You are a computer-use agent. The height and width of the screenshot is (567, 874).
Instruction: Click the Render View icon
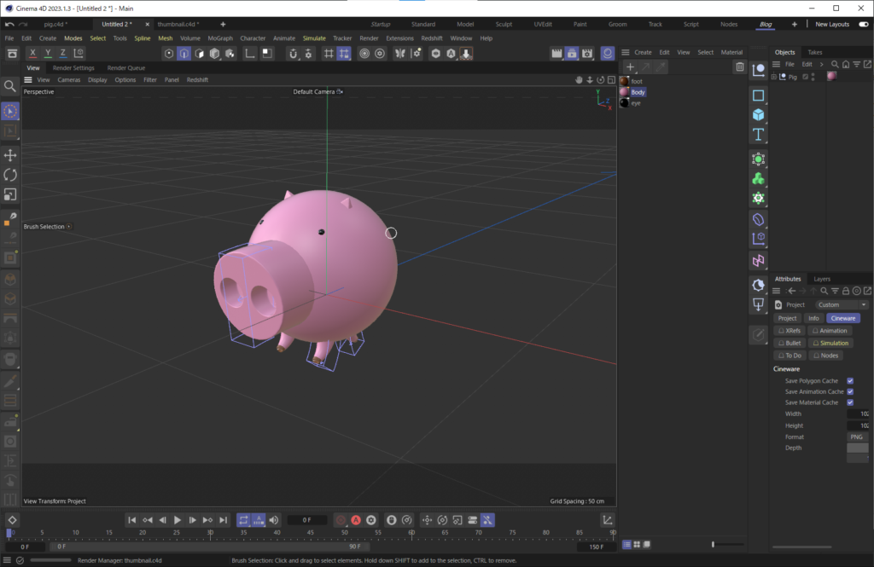558,53
